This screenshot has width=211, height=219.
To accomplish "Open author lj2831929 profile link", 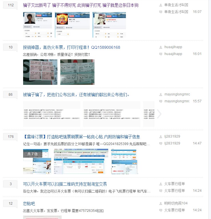I will pyautogui.click(x=172, y=136).
